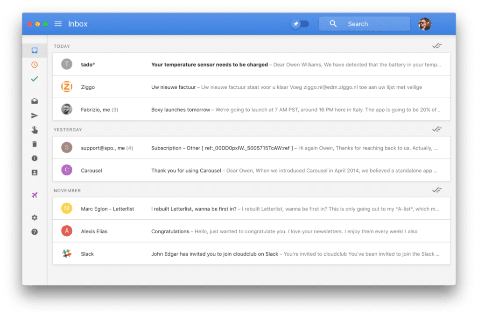Click the 'Inbox' title in header
478x317 pixels.
pos(78,24)
